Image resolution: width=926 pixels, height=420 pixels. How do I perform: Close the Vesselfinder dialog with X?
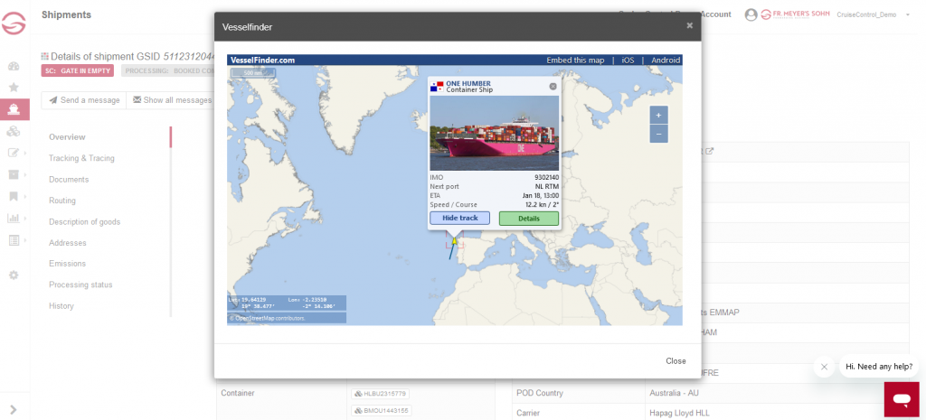pyautogui.click(x=689, y=25)
